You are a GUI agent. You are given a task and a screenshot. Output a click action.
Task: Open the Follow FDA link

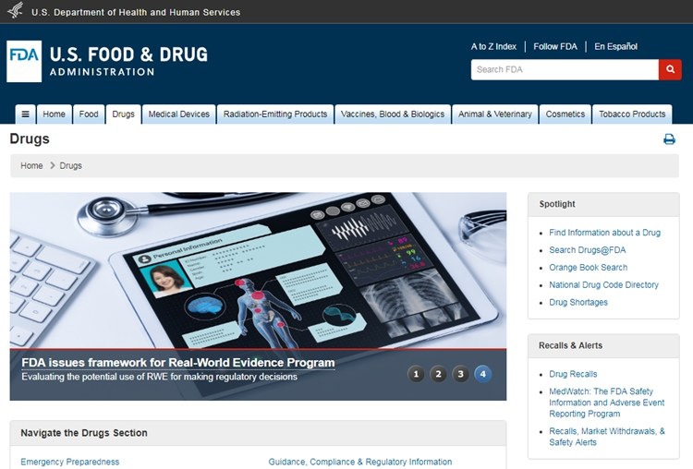coord(555,46)
